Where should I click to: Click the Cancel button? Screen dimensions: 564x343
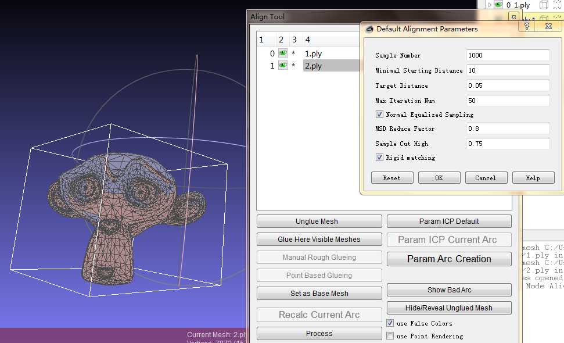486,178
